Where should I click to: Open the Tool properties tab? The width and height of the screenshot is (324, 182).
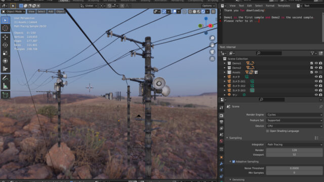[x=221, y=108]
